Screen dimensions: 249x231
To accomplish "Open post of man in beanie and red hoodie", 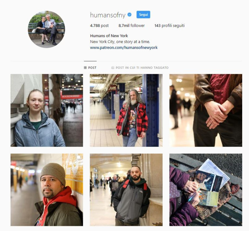I will pyautogui.click(x=47, y=190).
